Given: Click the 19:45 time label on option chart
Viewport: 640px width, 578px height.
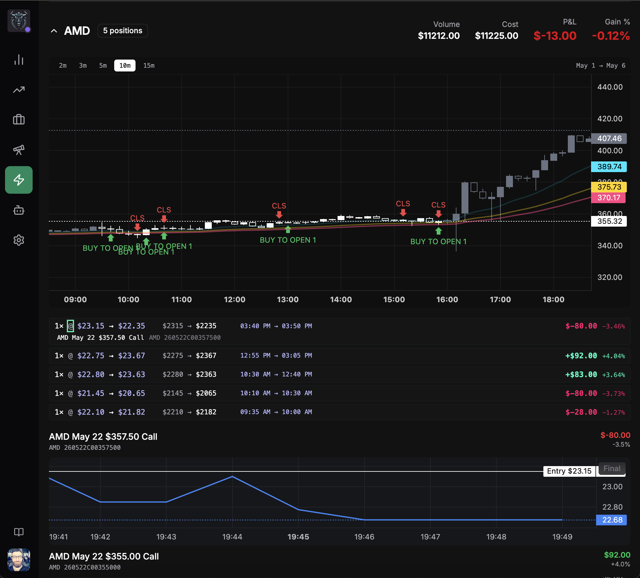Looking at the screenshot, I should pos(298,537).
